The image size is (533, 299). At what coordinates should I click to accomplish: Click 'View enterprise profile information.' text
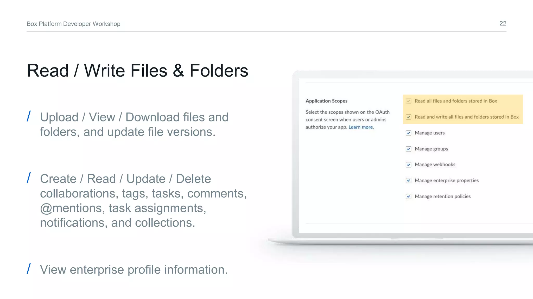[x=134, y=270]
